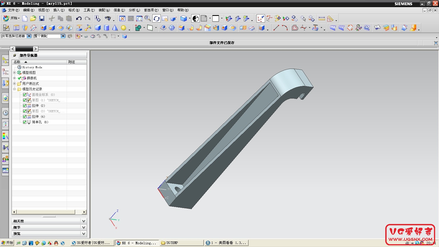Open the 视图(V) menu
The width and height of the screenshot is (439, 247).
point(44,10)
